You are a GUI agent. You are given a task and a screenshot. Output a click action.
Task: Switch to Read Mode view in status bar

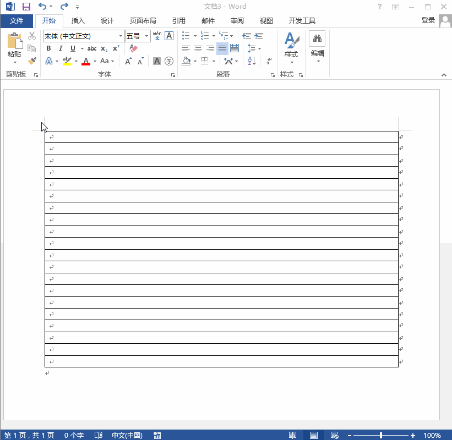click(292, 435)
